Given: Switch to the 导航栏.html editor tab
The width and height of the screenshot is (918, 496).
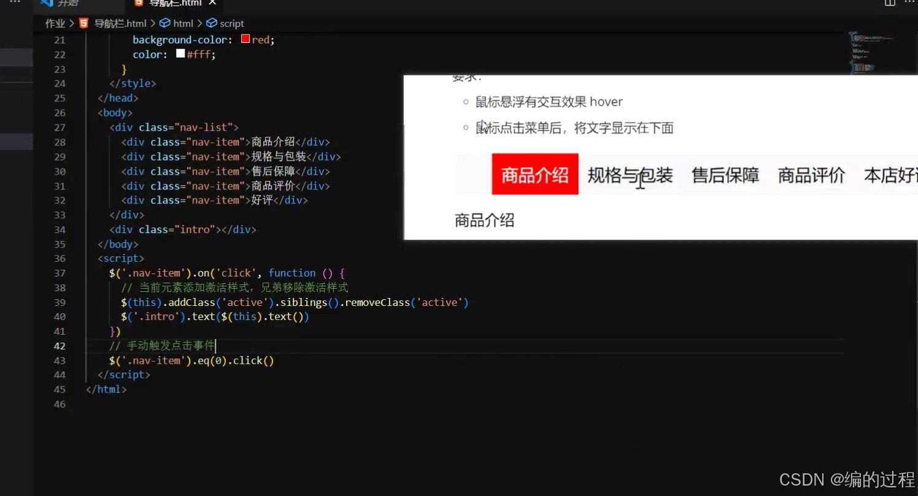Looking at the screenshot, I should pos(175,4).
